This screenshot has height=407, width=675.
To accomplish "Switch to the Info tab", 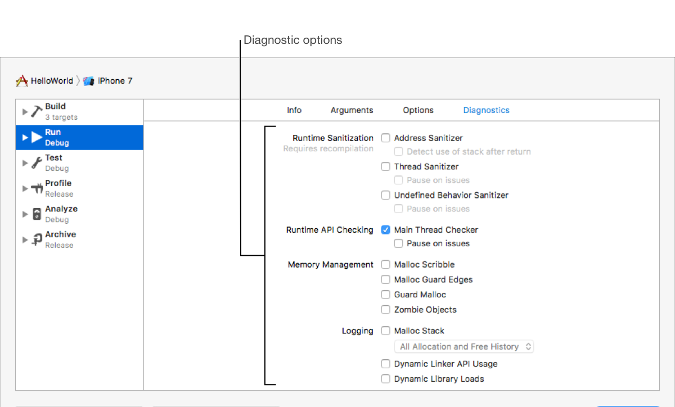I will point(294,110).
